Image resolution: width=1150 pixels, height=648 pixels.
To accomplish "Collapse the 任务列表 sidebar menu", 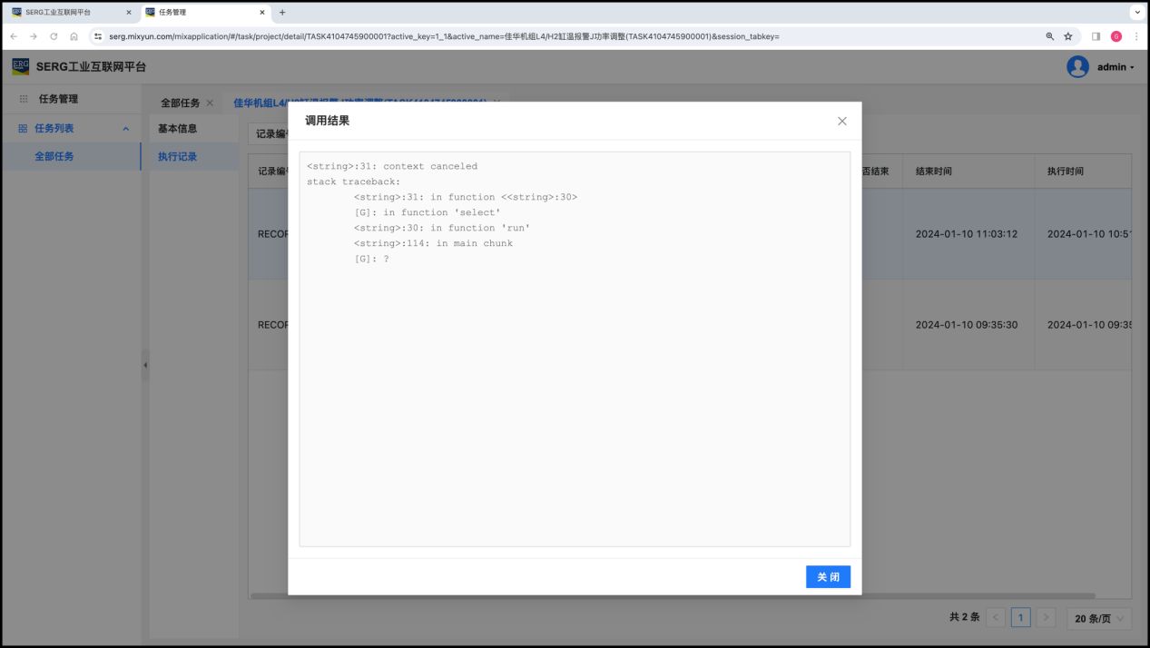I will (x=126, y=129).
